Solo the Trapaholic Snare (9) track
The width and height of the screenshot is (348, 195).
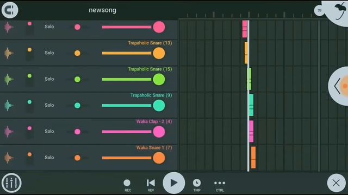tap(49, 105)
